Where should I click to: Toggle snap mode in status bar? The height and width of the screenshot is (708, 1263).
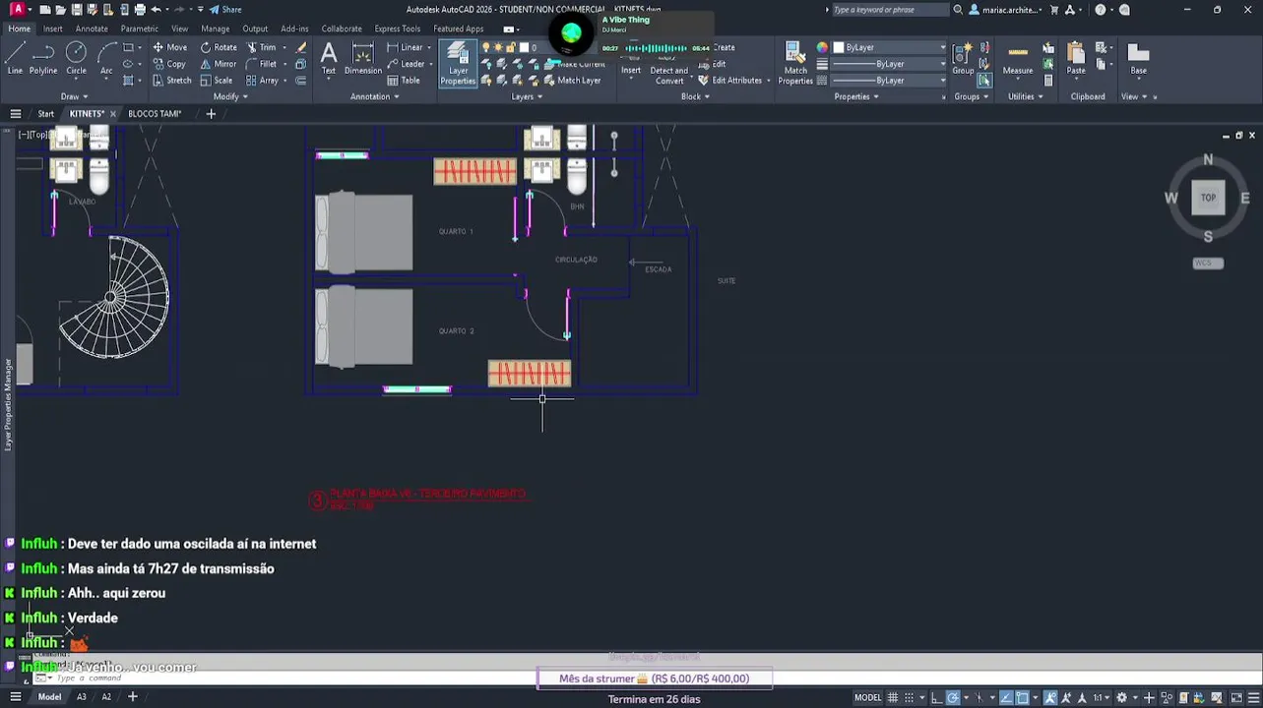point(912,697)
